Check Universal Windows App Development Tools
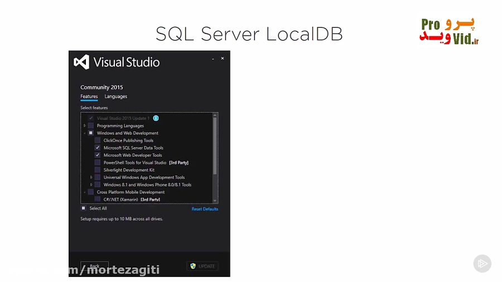The height and width of the screenshot is (282, 502). [x=98, y=177]
